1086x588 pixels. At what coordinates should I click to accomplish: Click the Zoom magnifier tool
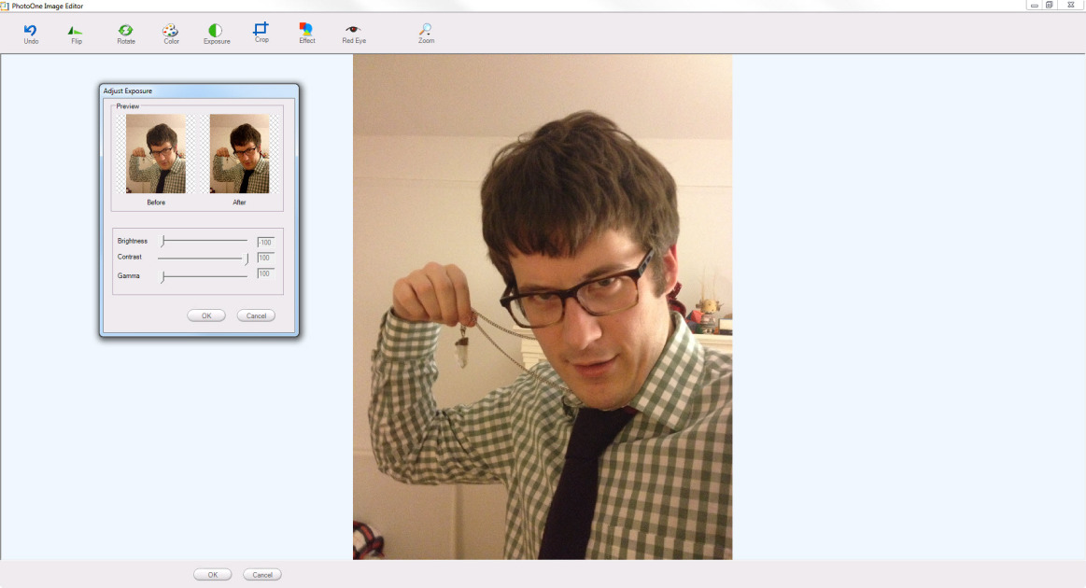pos(426,31)
